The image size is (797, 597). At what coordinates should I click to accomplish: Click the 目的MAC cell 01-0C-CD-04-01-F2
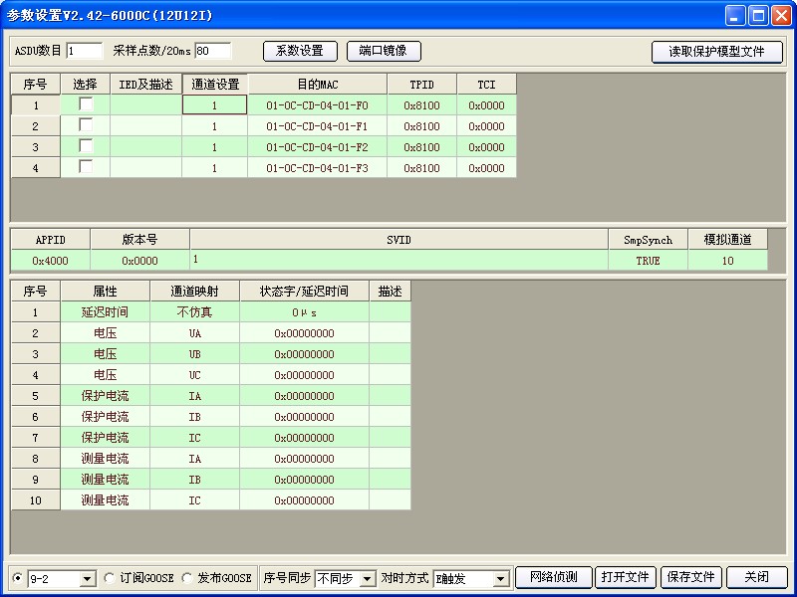[317, 147]
